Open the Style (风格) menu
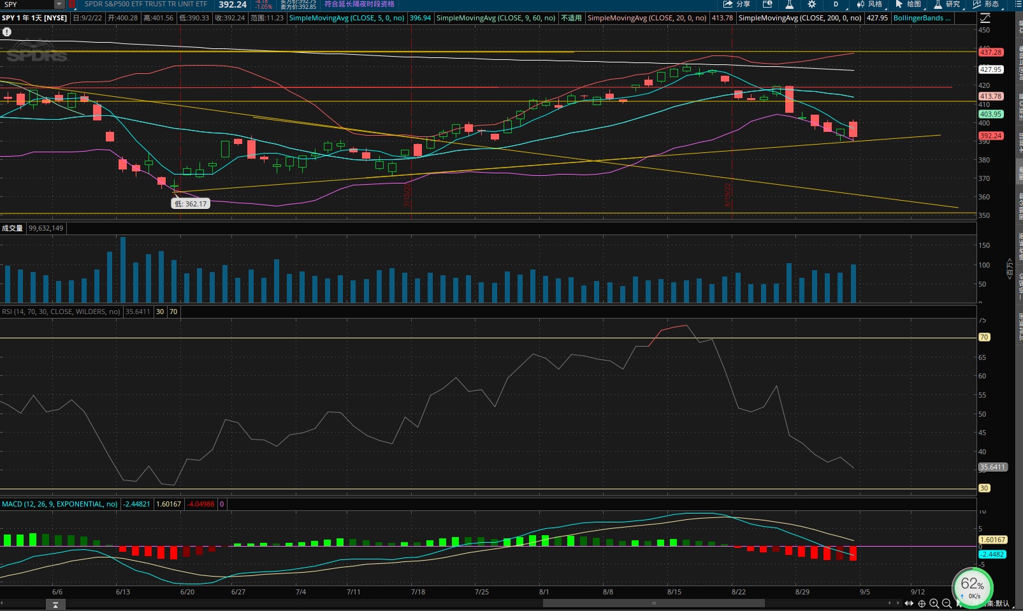 869,4
